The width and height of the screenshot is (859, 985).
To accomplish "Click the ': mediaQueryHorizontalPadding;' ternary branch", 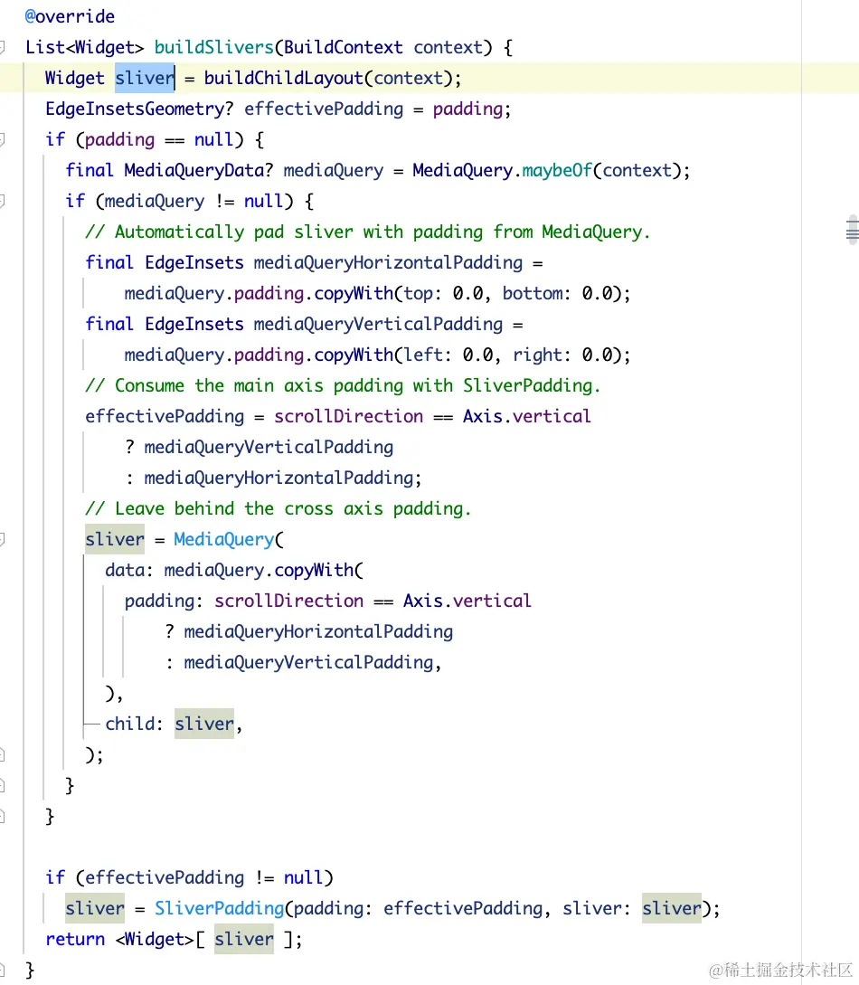I will (x=273, y=478).
